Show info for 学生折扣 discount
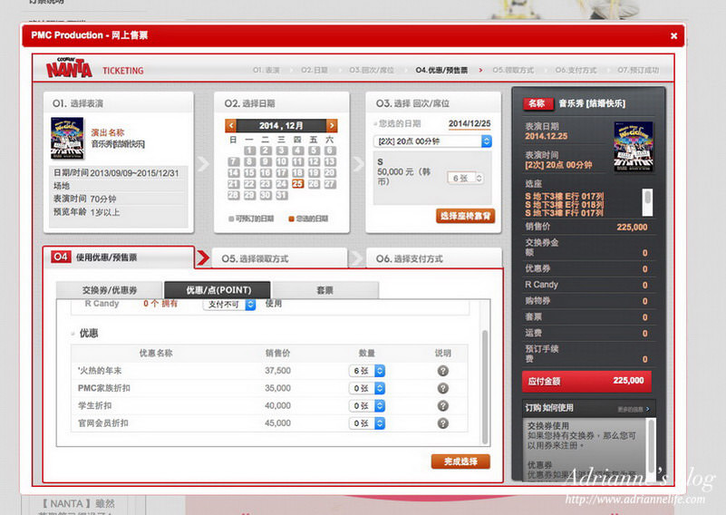 442,405
